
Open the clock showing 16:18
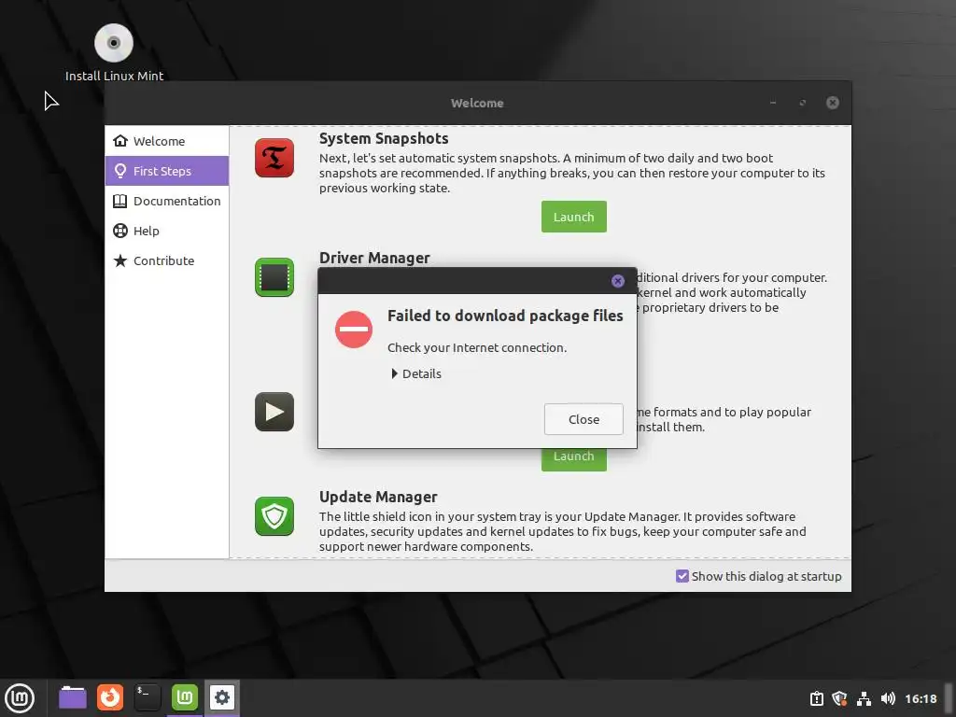click(x=921, y=698)
